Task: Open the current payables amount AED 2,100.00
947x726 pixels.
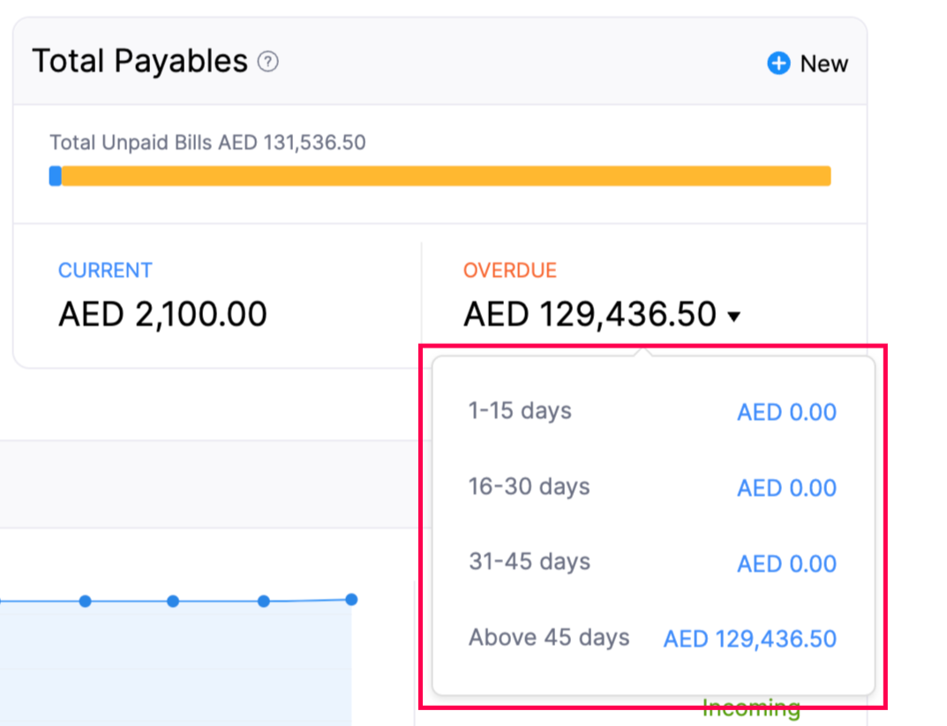Action: (162, 314)
